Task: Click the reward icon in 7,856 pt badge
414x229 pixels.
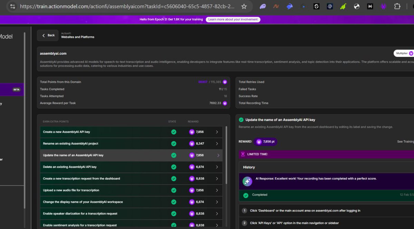Action: point(259,142)
